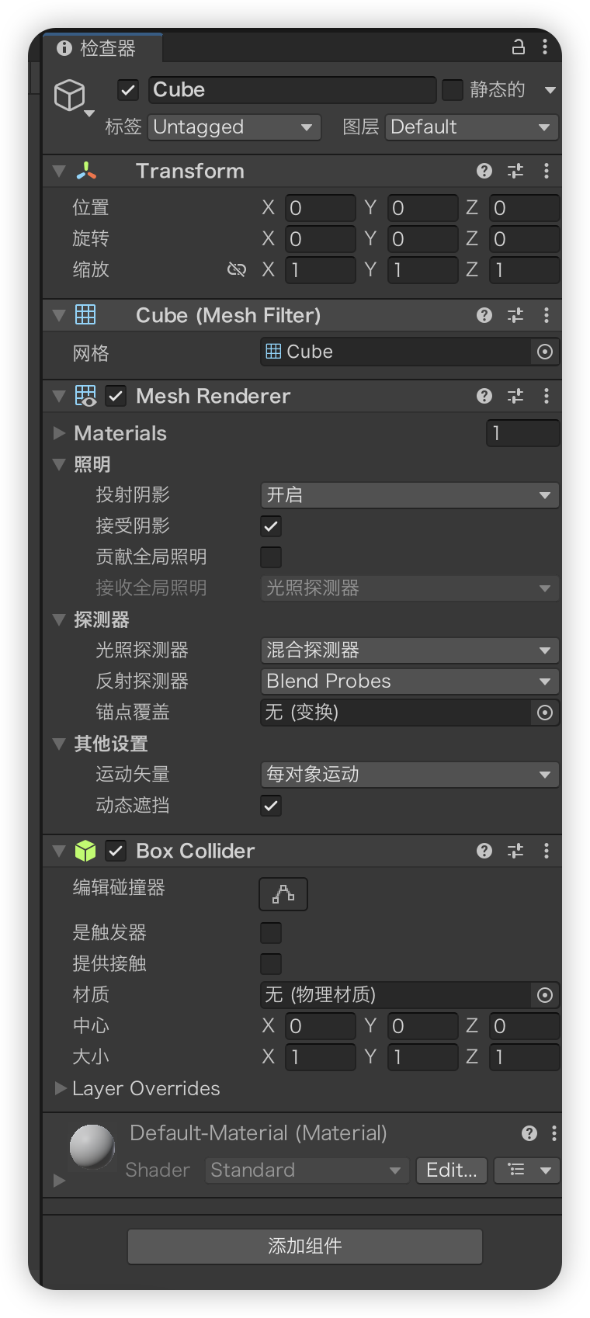The height and width of the screenshot is (1318, 590).
Task: Open the Untagged tag dropdown
Action: point(234,127)
